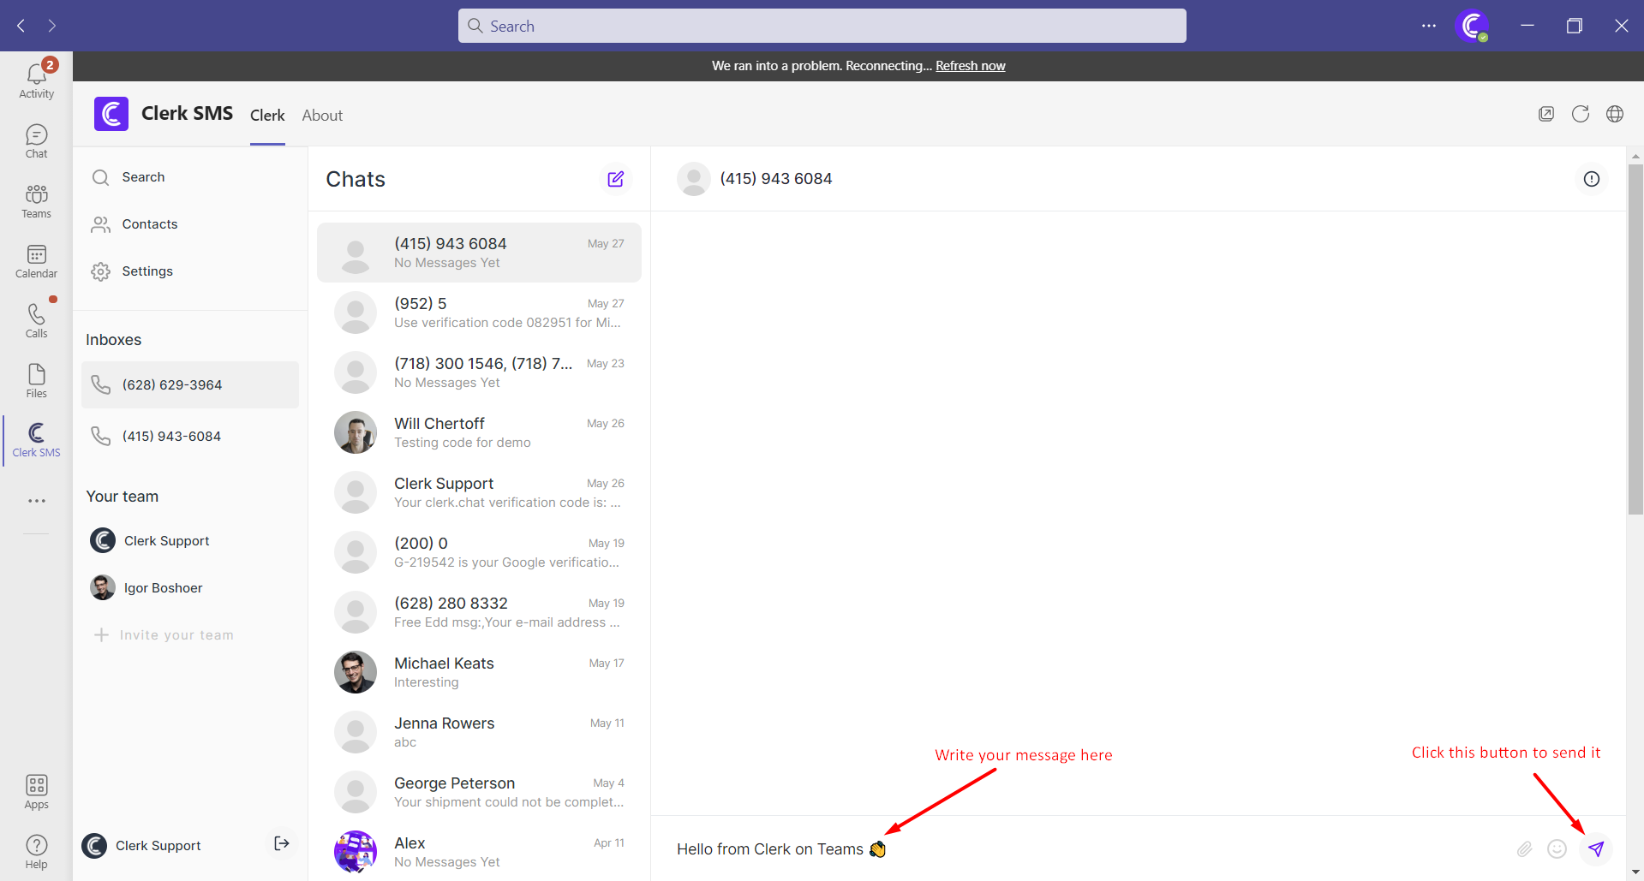Open Files in Teams sidebar
This screenshot has width=1644, height=881.
[x=36, y=381]
